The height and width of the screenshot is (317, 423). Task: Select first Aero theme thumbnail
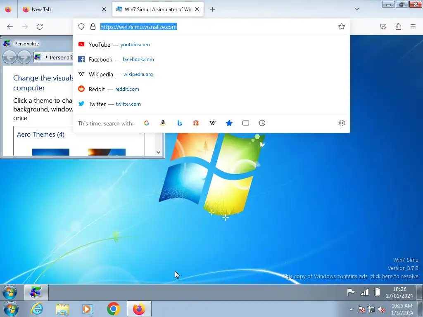[50, 152]
